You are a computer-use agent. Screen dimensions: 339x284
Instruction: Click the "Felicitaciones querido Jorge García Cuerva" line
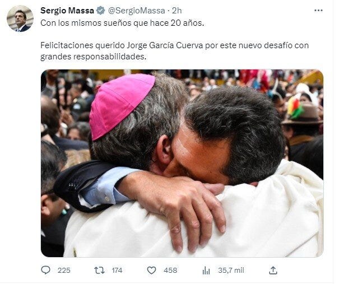[x=122, y=45]
